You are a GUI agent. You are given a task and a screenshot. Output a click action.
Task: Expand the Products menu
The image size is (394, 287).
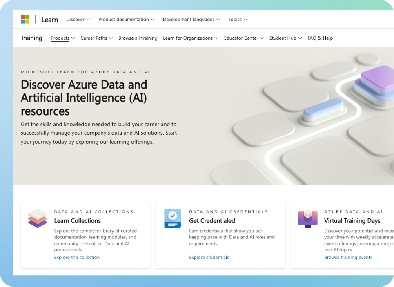pyautogui.click(x=62, y=38)
